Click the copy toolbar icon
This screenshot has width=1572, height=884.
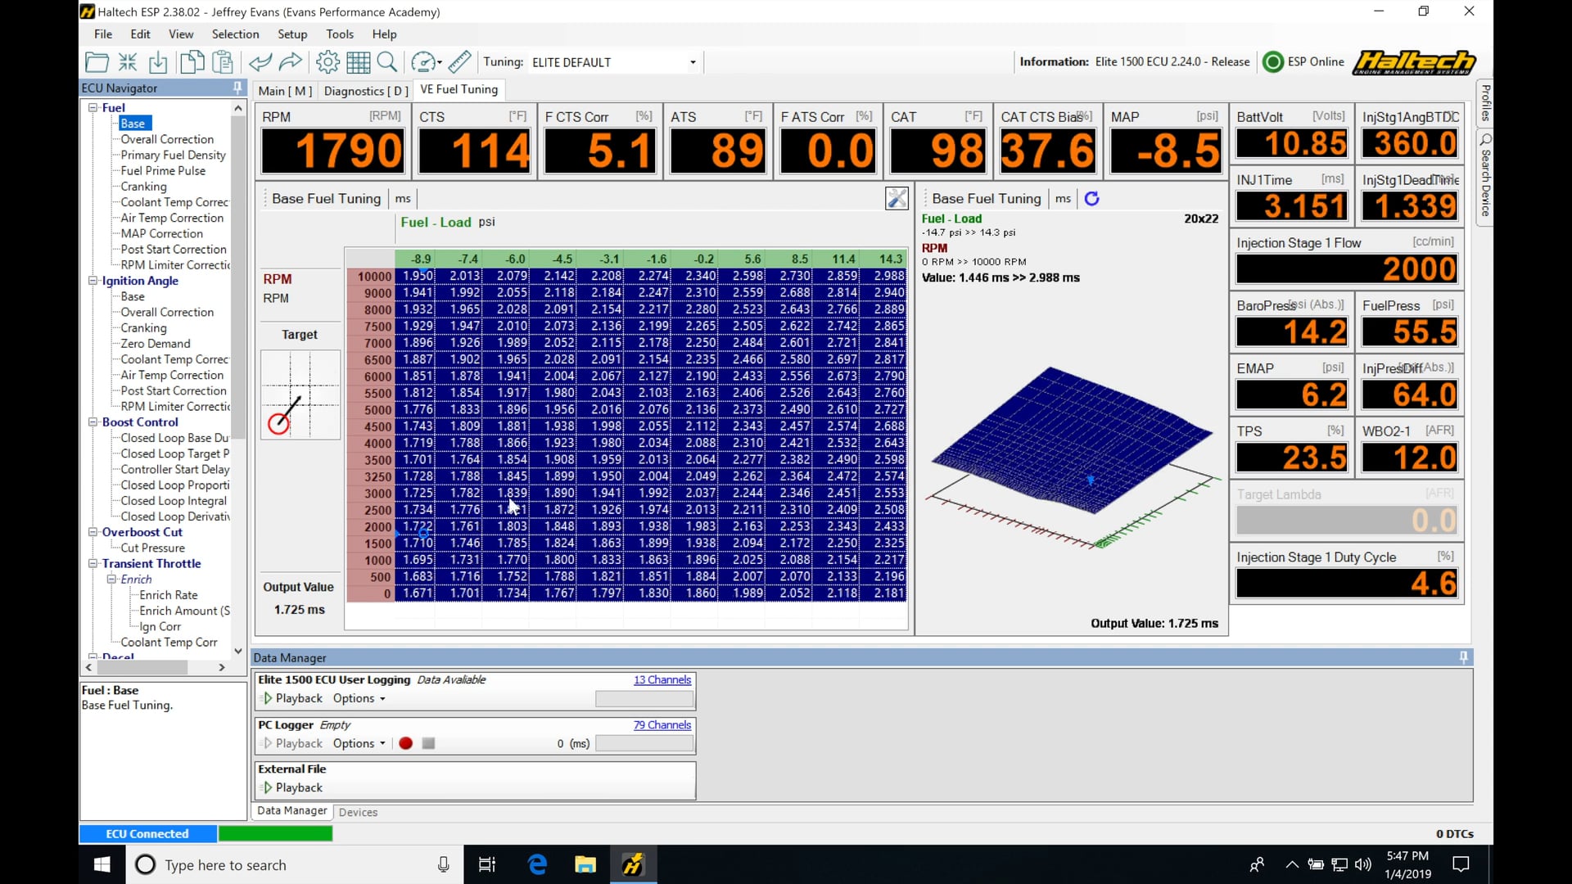(x=192, y=62)
